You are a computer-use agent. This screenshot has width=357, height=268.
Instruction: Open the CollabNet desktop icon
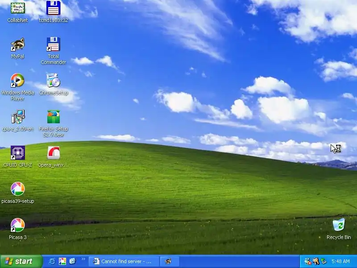(17, 12)
